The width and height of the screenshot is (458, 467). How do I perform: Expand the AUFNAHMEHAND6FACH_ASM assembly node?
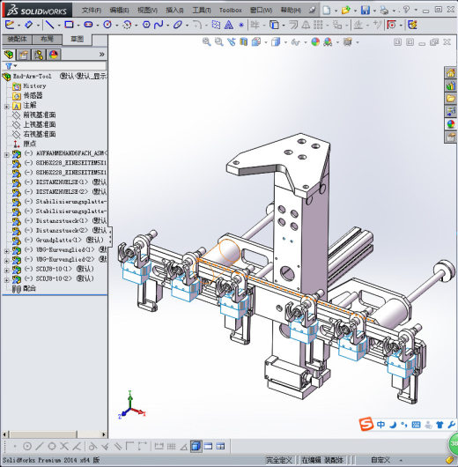point(6,154)
